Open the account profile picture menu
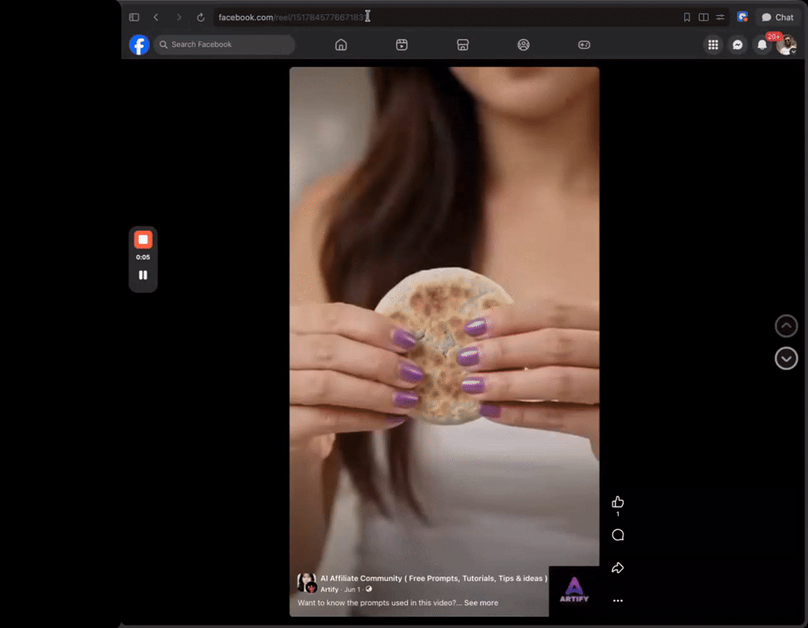 pos(787,45)
